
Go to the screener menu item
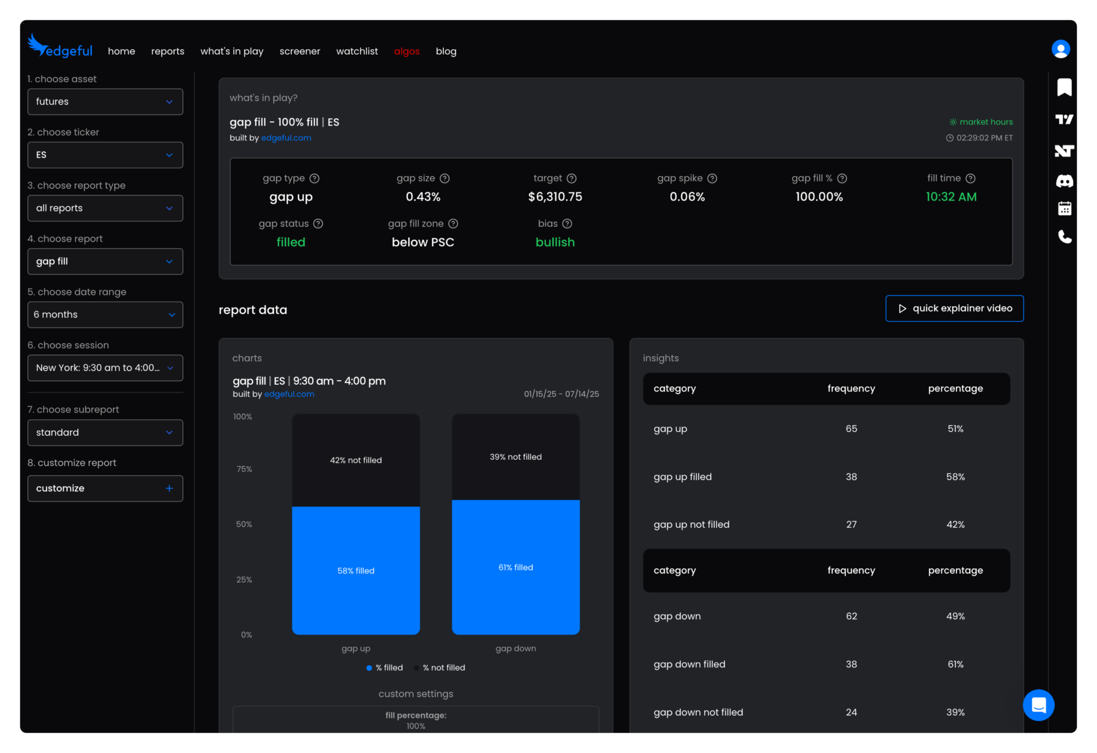(299, 51)
